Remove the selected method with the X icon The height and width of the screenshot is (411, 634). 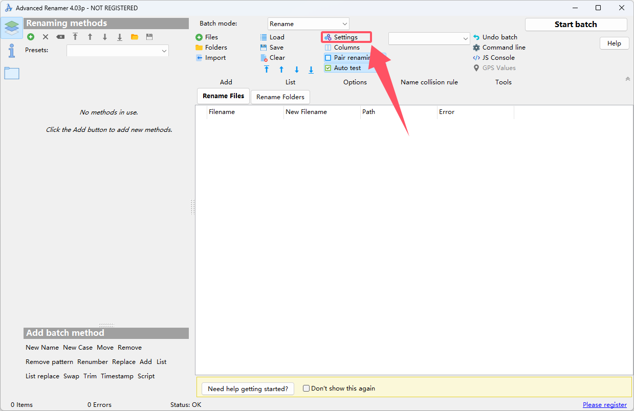click(46, 37)
